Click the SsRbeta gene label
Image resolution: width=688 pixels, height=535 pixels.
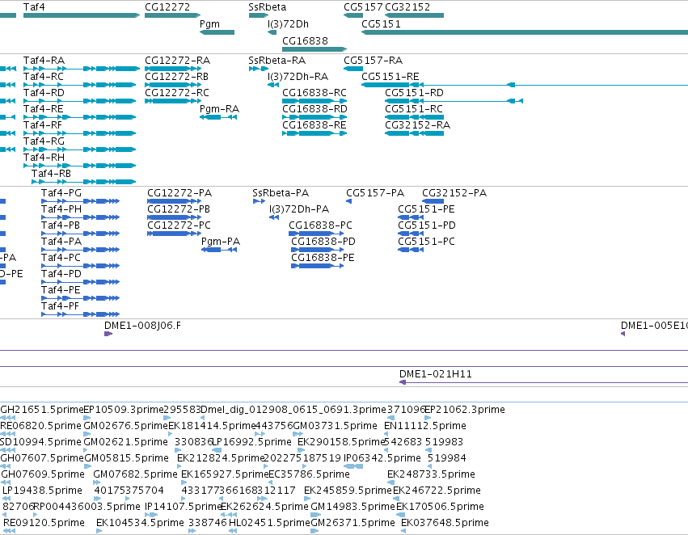(268, 7)
